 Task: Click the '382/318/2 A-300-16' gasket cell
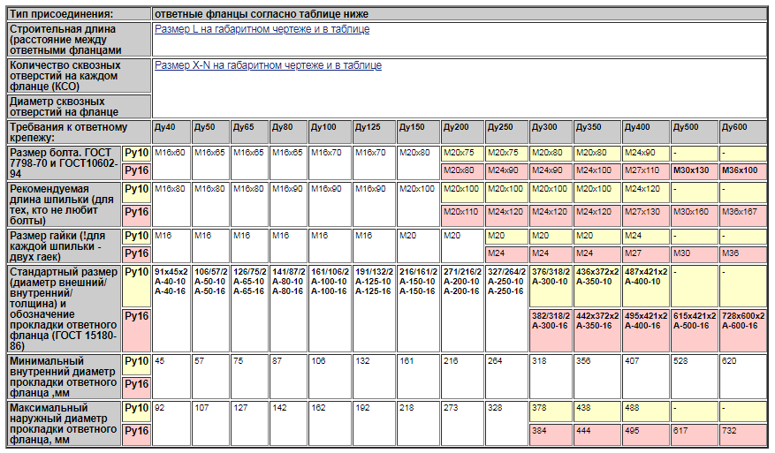coord(551,330)
